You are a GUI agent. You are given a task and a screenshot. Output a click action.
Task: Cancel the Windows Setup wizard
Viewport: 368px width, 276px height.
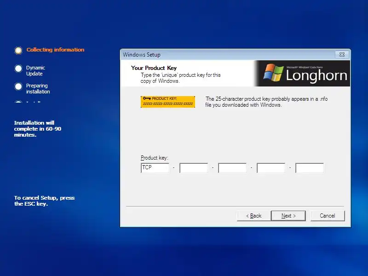[328, 216]
